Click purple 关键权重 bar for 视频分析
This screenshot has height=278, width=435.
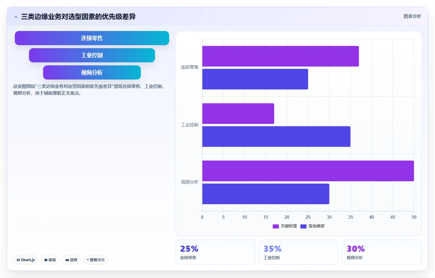[x=308, y=171]
